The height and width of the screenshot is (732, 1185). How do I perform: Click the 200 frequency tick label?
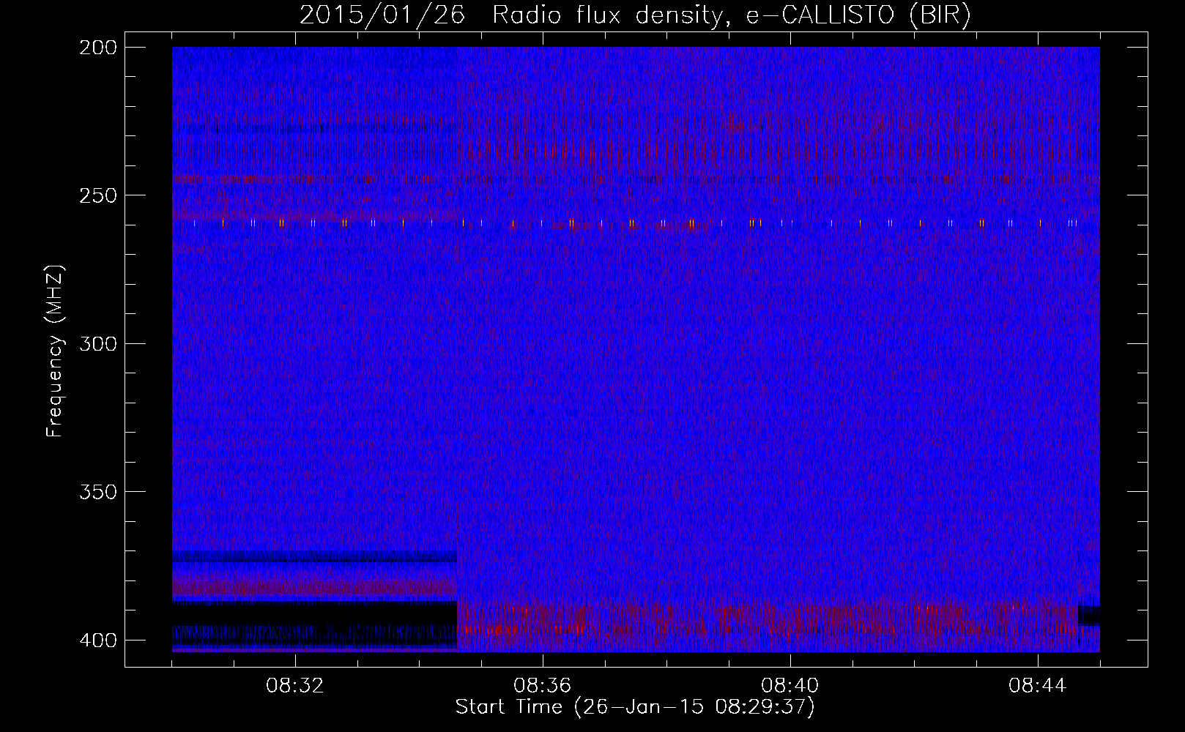point(97,48)
